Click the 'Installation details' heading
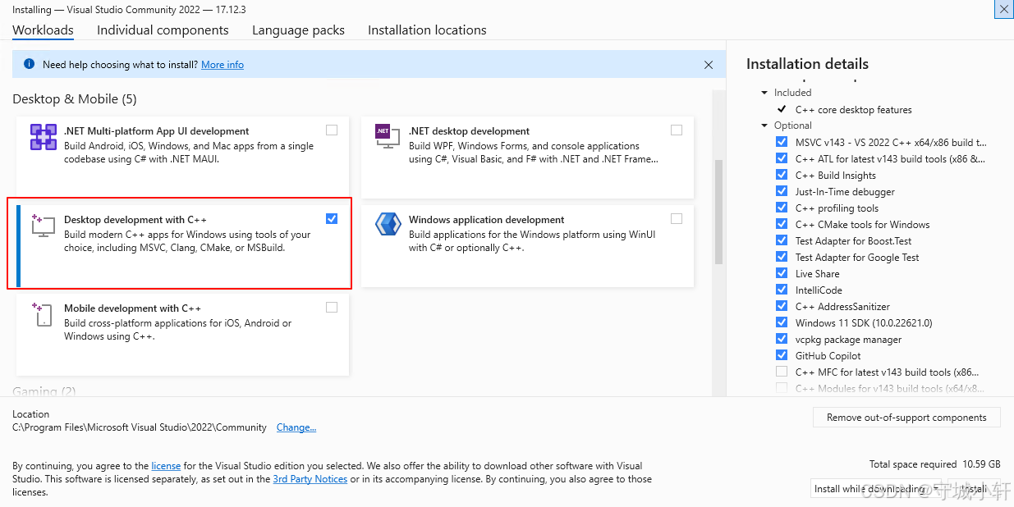Viewport: 1014px width, 507px height. [x=807, y=64]
